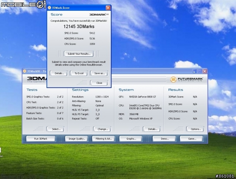Click Save as button in Score dialog

[x=99, y=74]
